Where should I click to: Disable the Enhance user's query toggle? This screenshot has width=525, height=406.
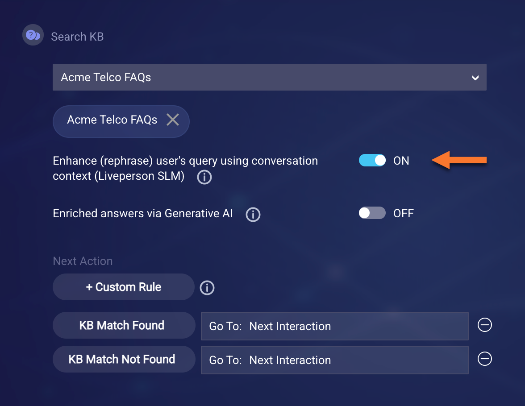click(372, 161)
